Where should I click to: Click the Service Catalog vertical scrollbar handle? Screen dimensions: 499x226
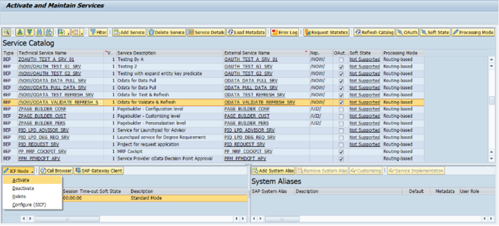coord(492,101)
